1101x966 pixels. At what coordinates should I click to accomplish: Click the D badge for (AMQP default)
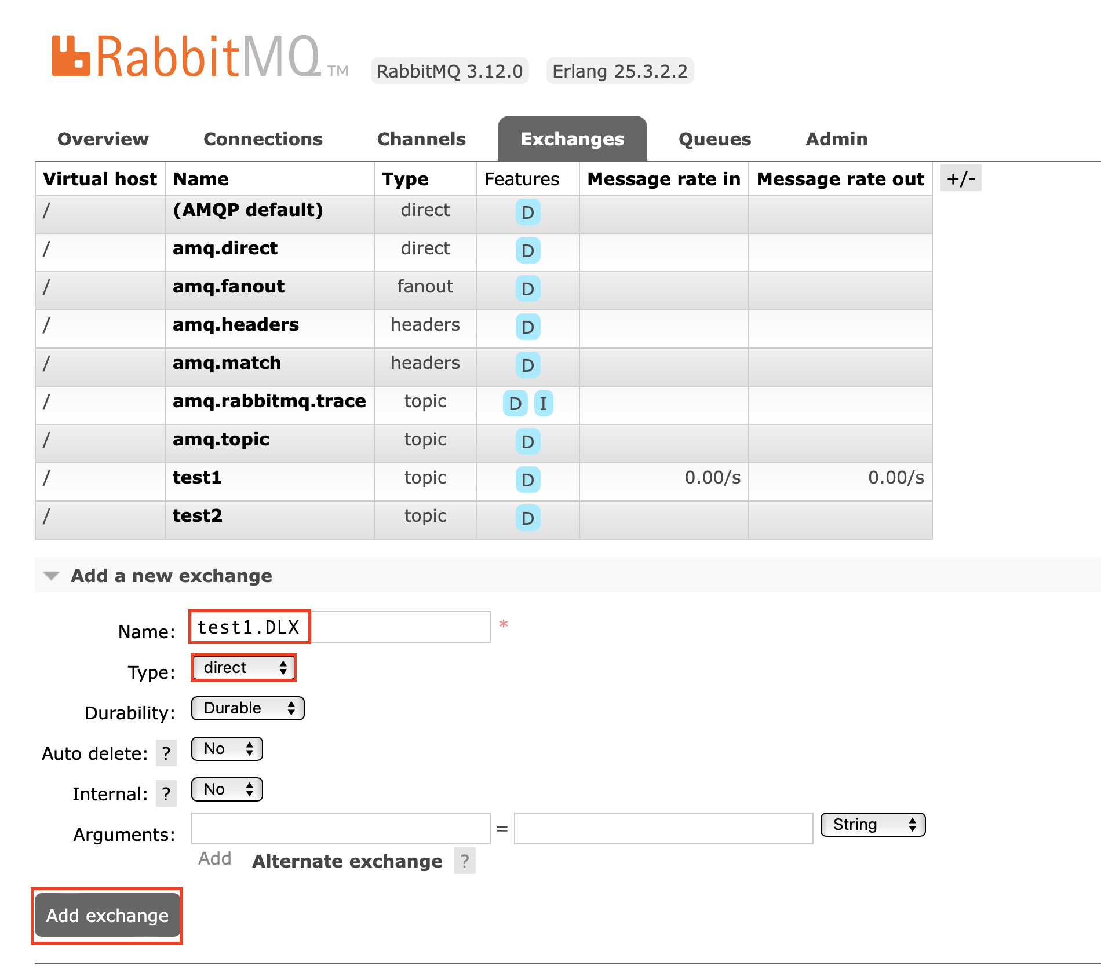coord(528,213)
